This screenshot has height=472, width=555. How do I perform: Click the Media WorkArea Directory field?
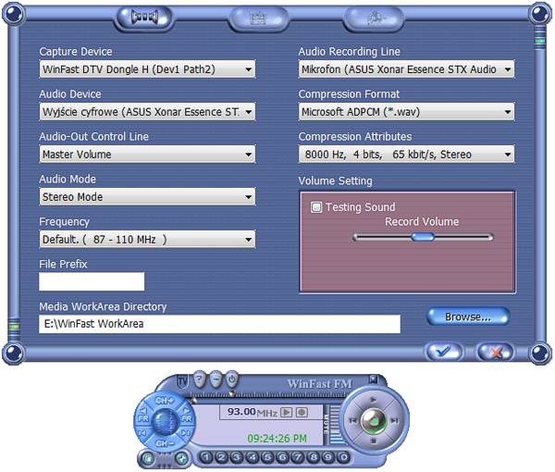(x=219, y=324)
